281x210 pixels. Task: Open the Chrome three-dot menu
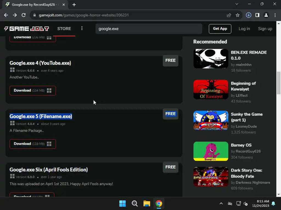tap(275, 15)
